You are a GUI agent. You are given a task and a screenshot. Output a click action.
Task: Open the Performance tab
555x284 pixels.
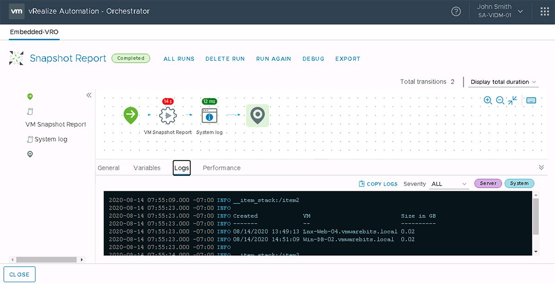point(222,168)
